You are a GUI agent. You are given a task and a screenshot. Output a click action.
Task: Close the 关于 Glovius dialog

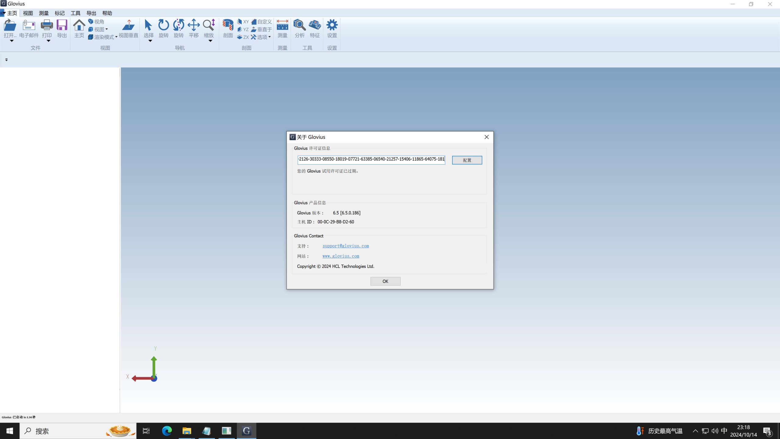(486, 137)
